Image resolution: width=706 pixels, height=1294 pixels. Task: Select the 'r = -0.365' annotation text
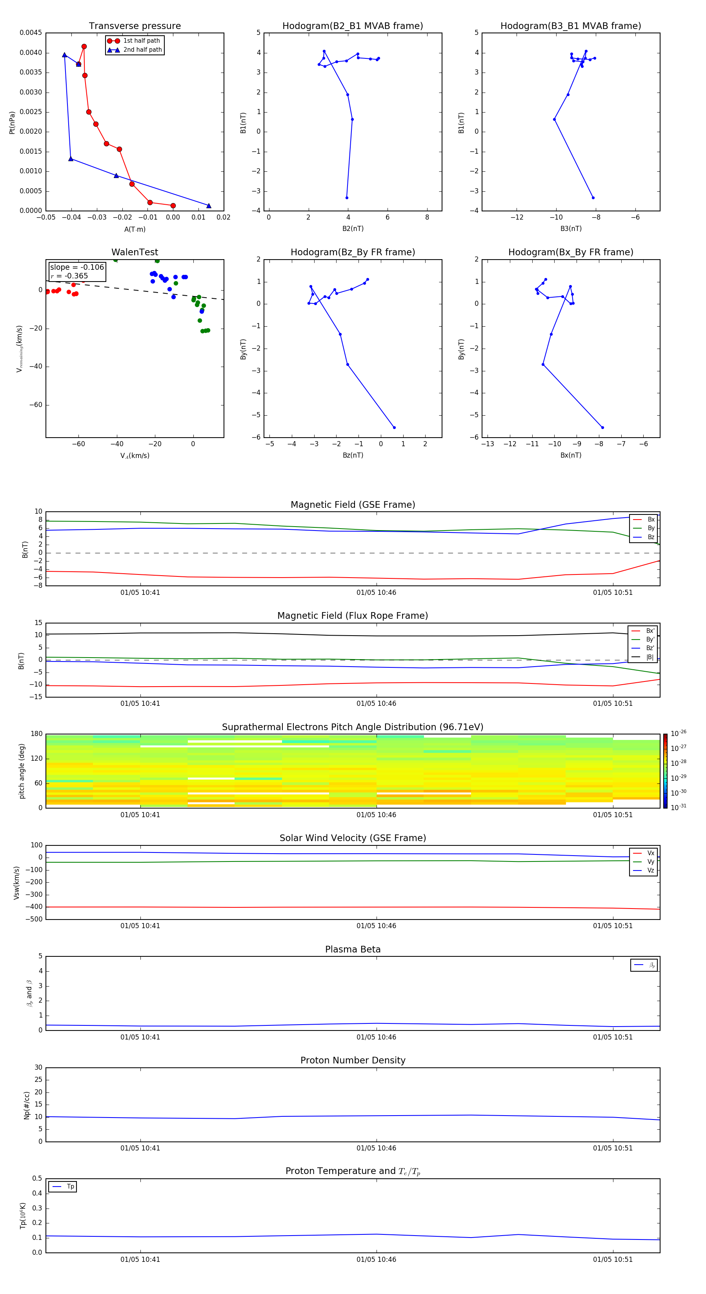click(x=69, y=276)
